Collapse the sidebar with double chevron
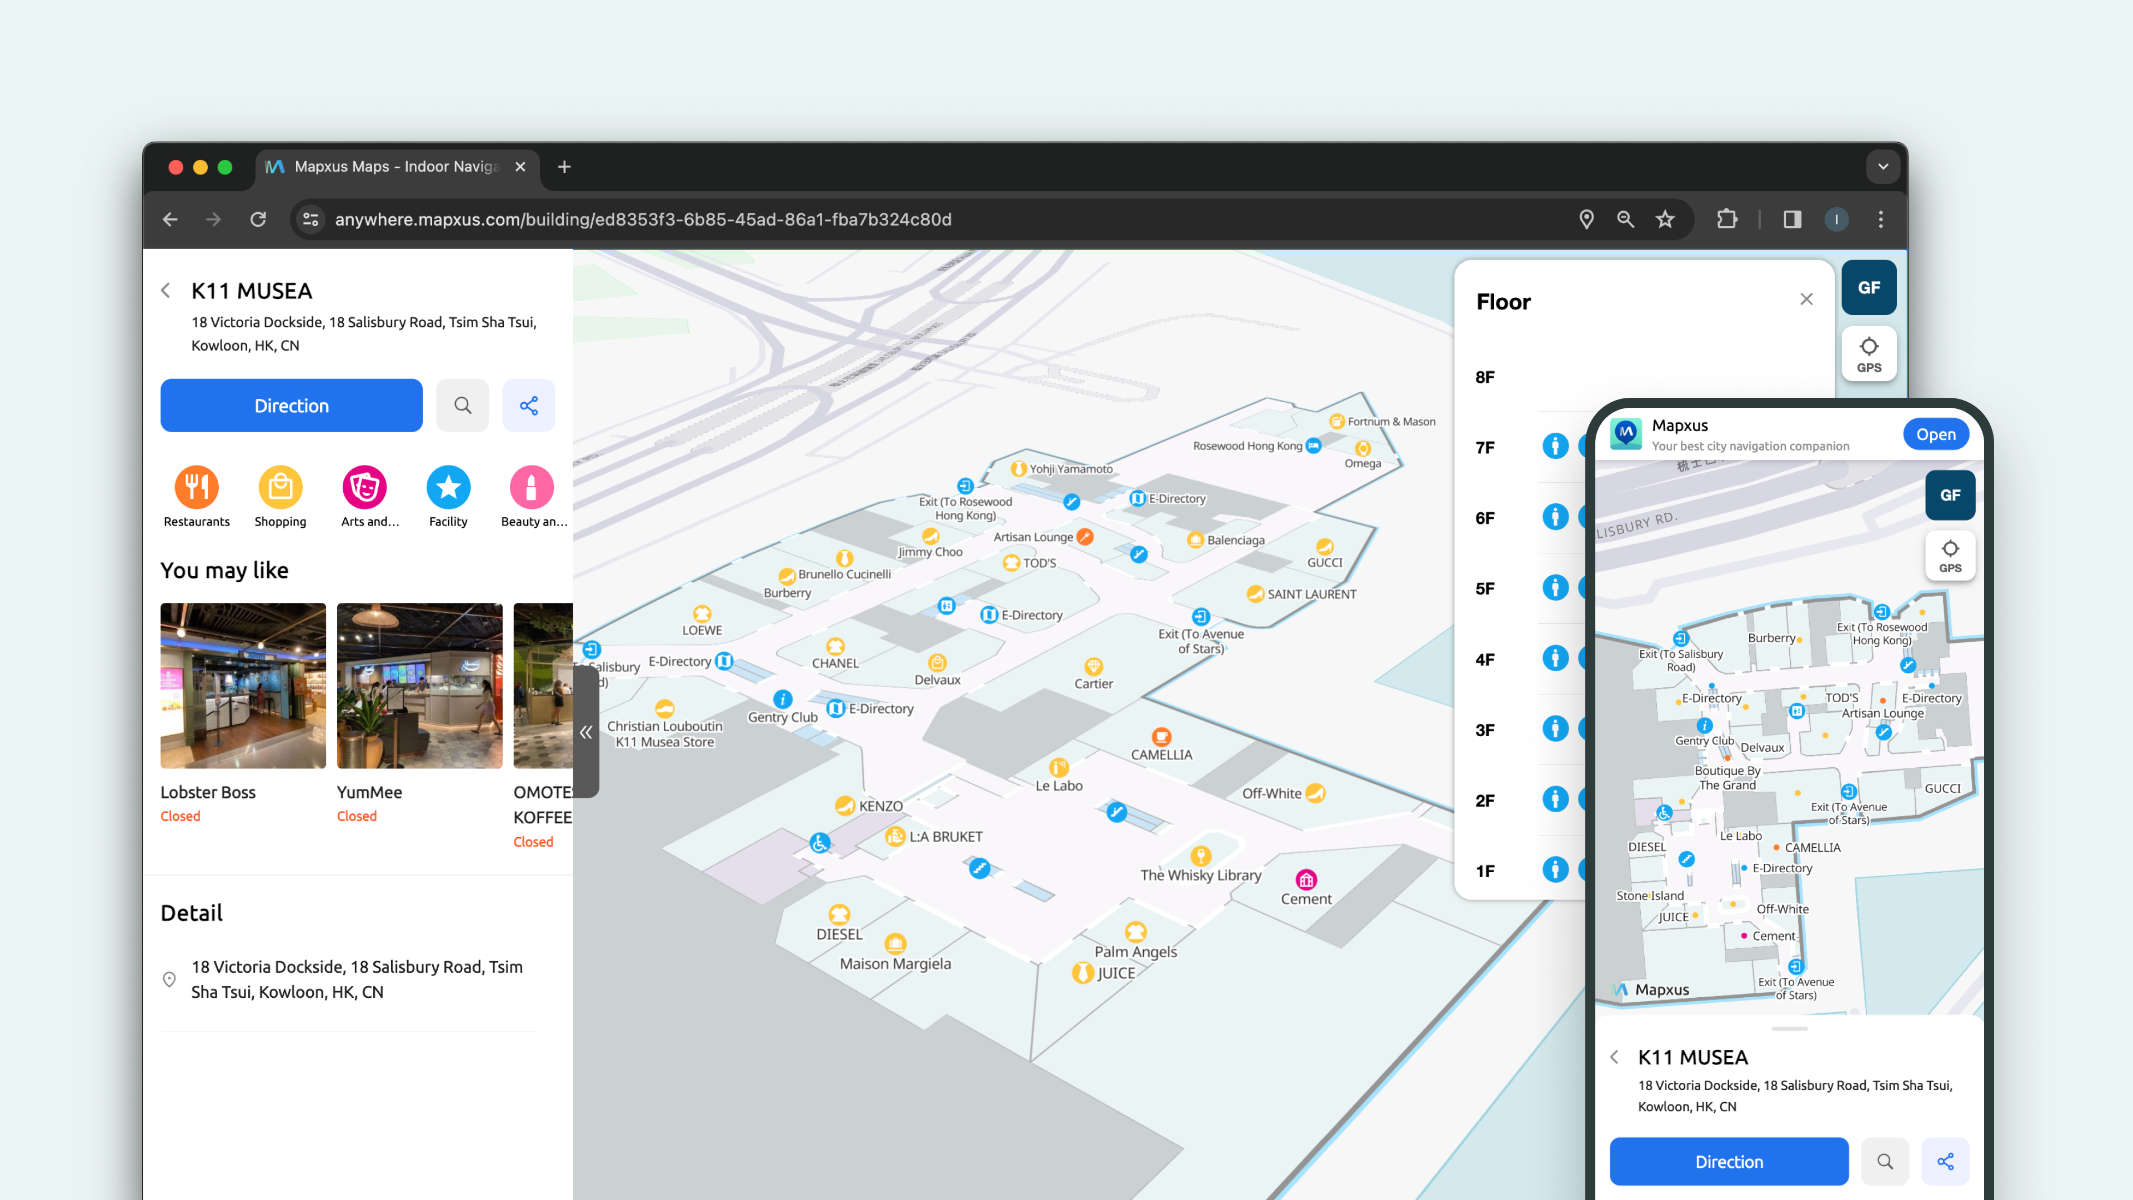 click(586, 732)
